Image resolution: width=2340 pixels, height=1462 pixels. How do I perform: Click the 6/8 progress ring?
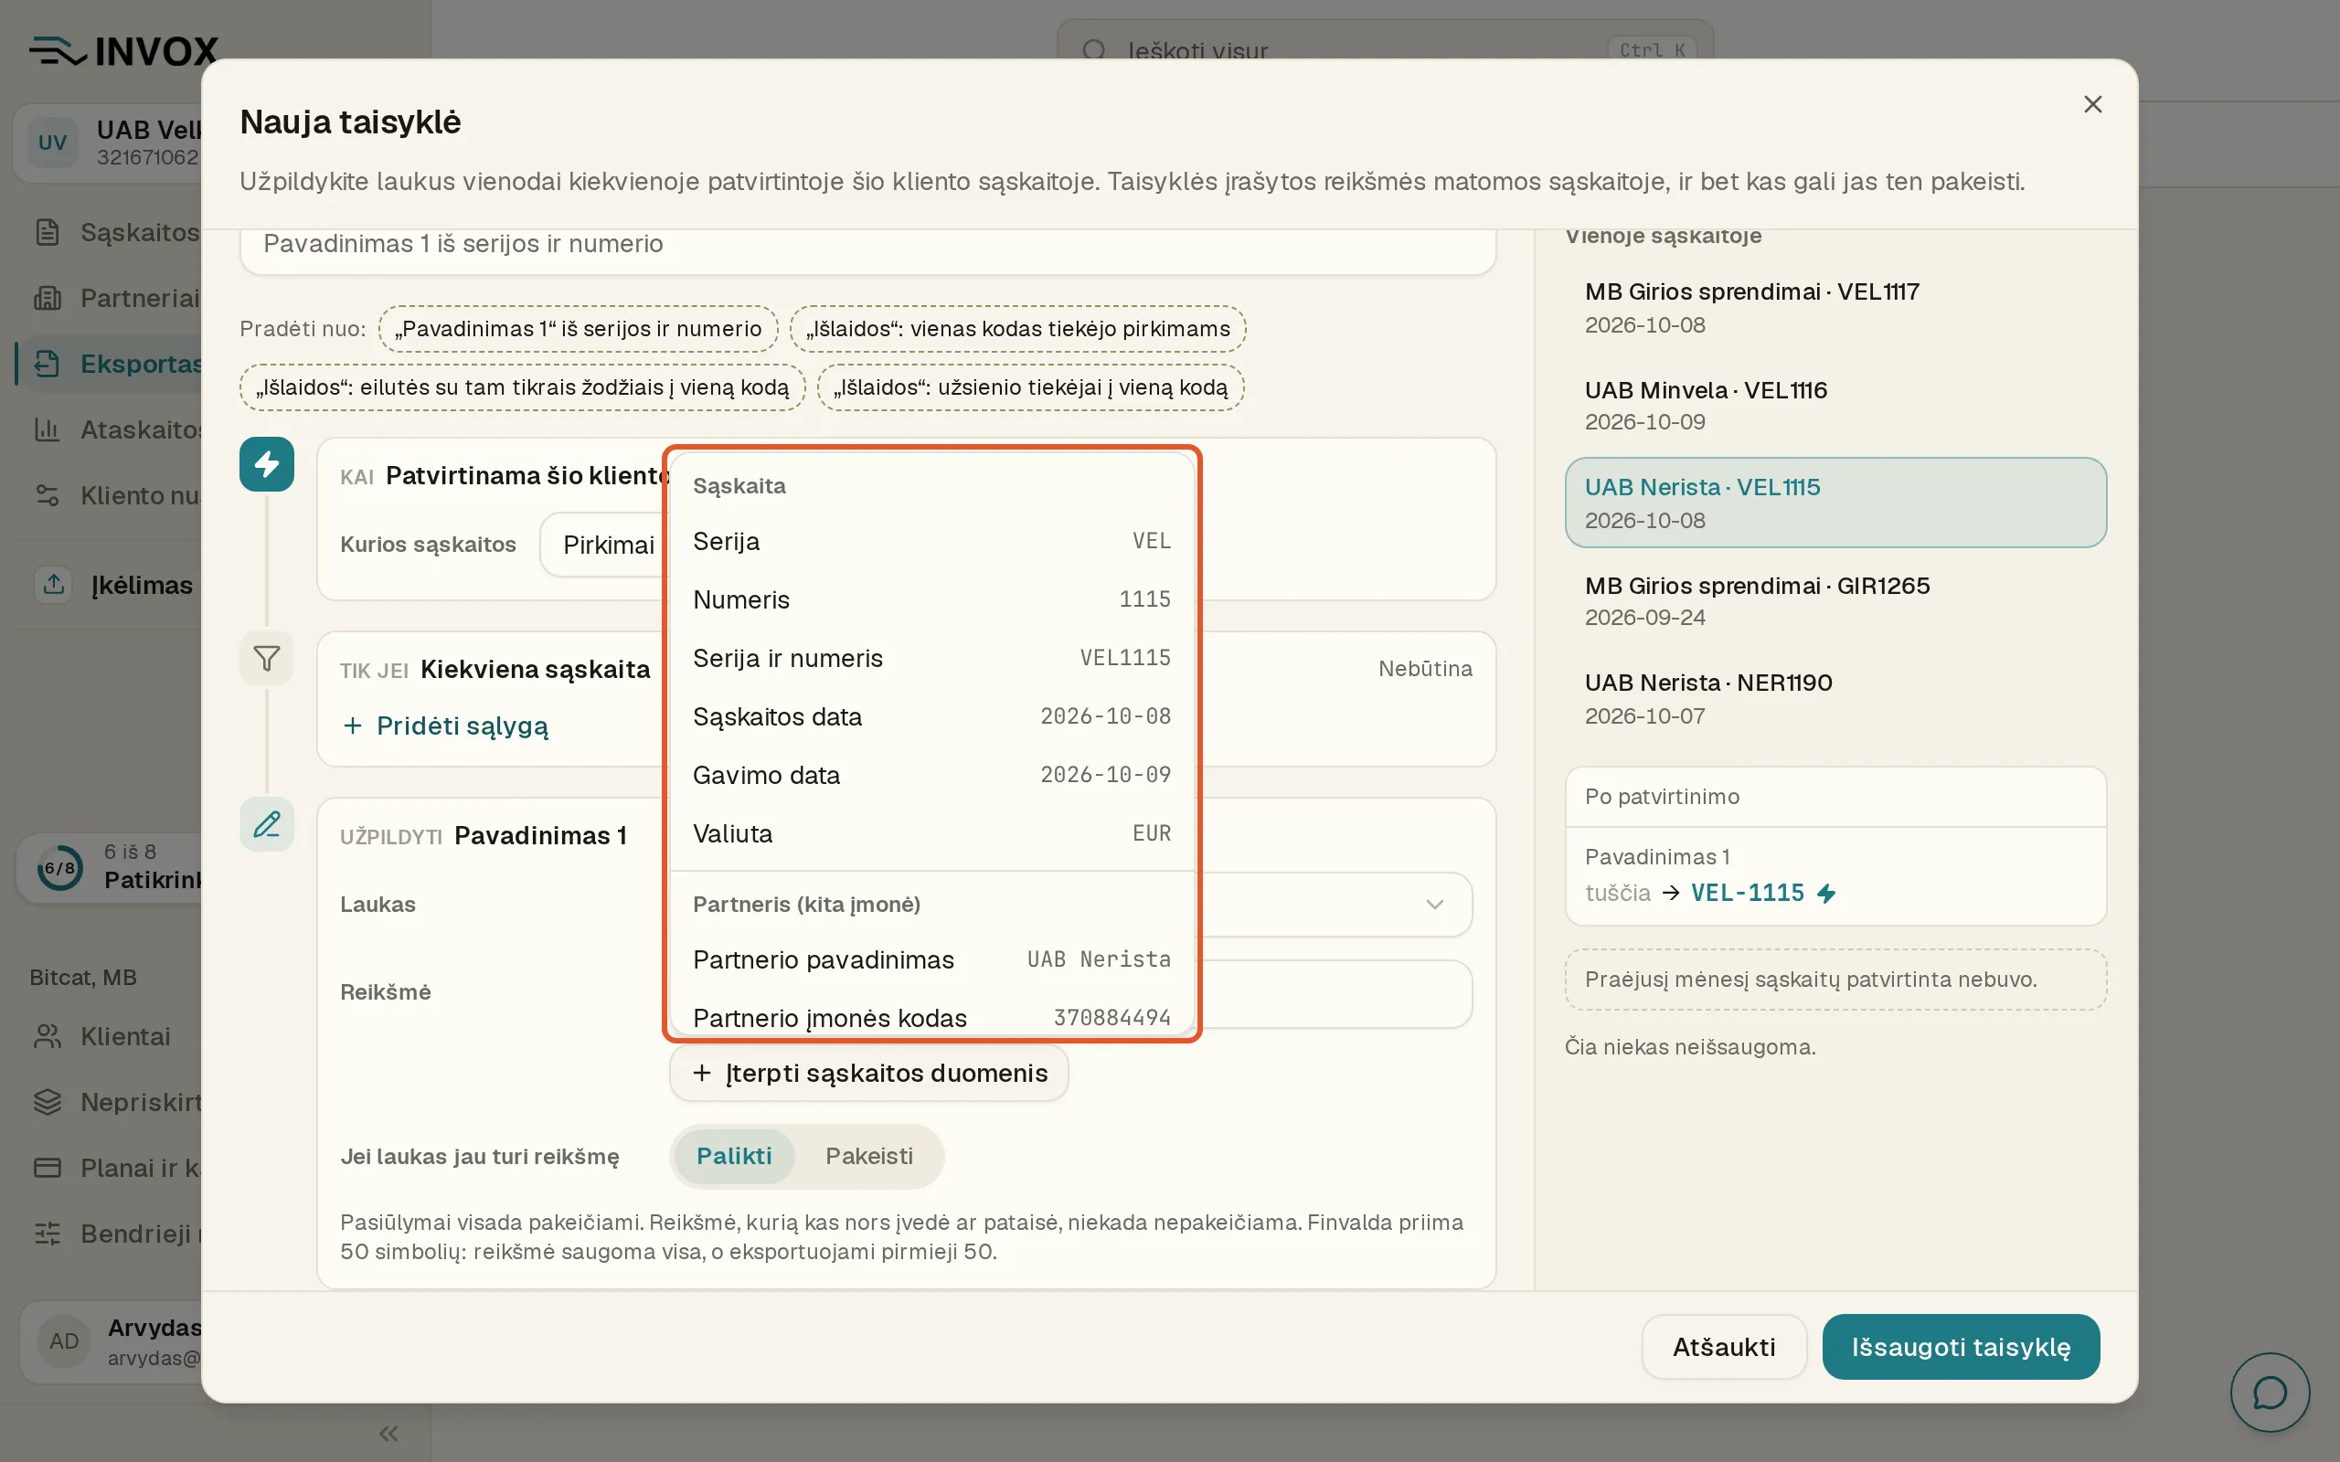point(60,867)
